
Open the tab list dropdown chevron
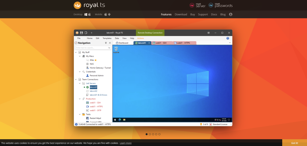click(230, 43)
